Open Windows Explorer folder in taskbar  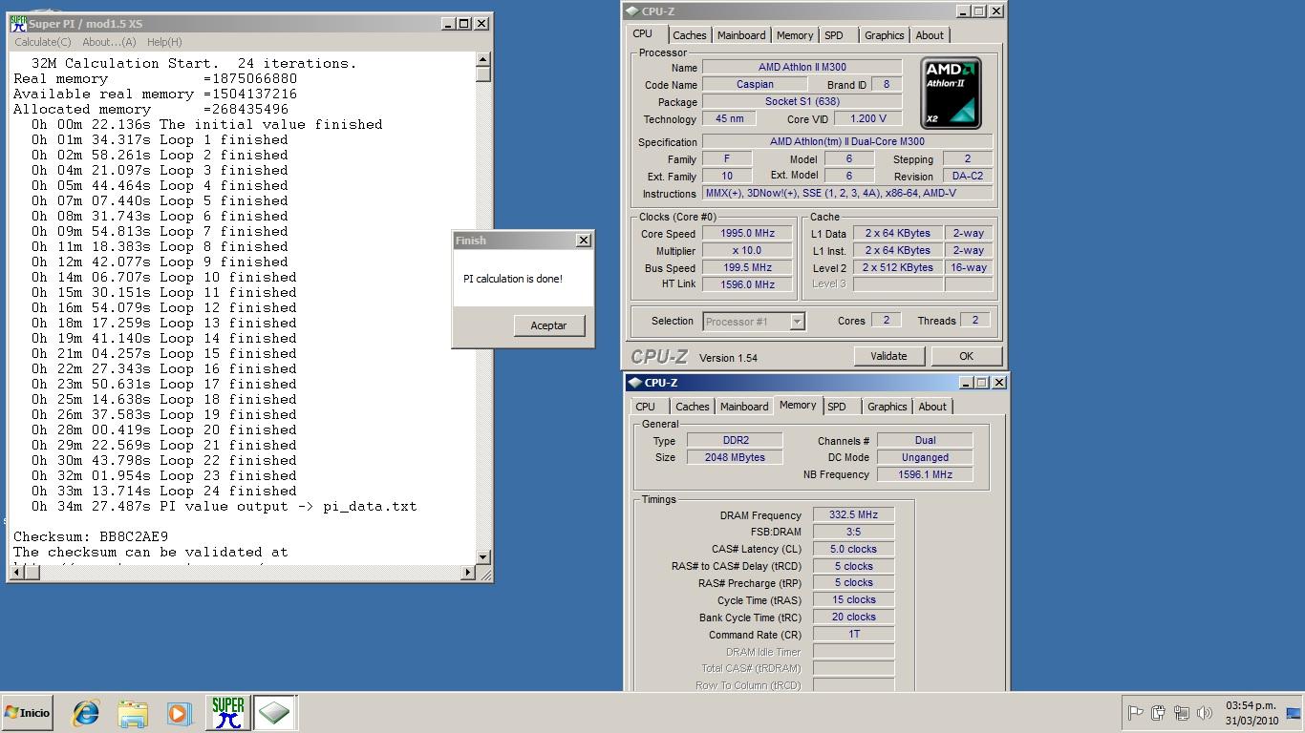133,713
